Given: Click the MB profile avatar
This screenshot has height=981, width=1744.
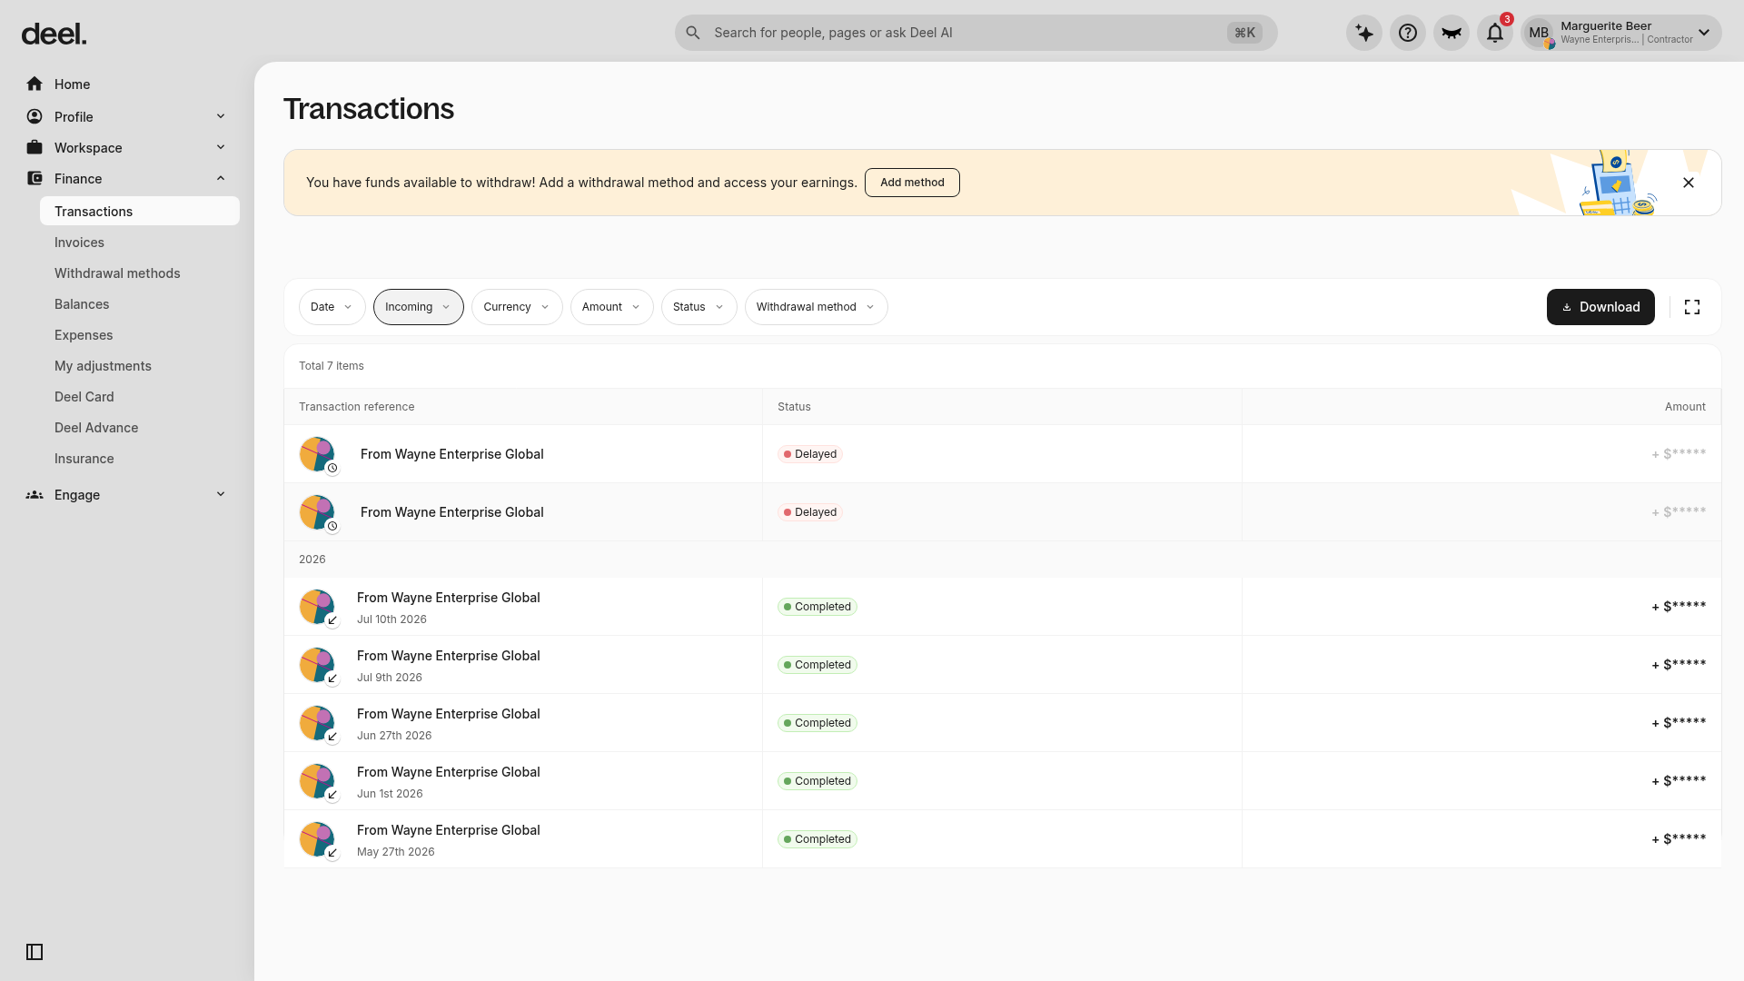Looking at the screenshot, I should tap(1539, 33).
